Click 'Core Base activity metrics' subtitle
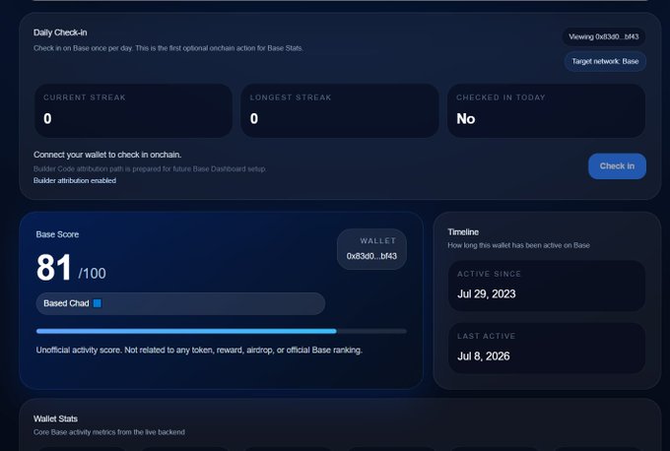The image size is (670, 451). pos(109,432)
